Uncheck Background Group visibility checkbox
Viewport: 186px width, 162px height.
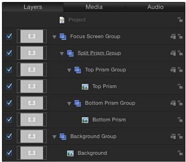(9, 136)
